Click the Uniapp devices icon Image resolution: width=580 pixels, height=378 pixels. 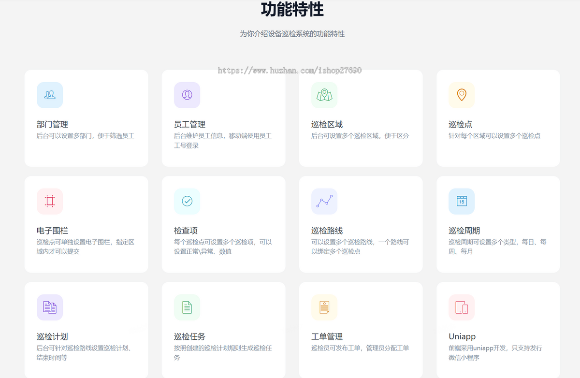(x=462, y=307)
